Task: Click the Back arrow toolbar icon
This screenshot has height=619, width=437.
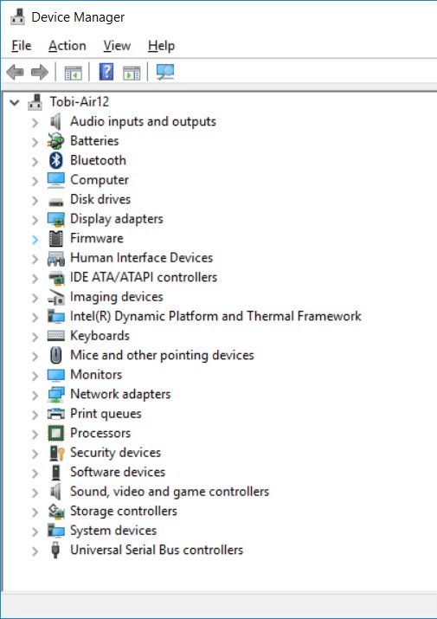Action: 16,72
